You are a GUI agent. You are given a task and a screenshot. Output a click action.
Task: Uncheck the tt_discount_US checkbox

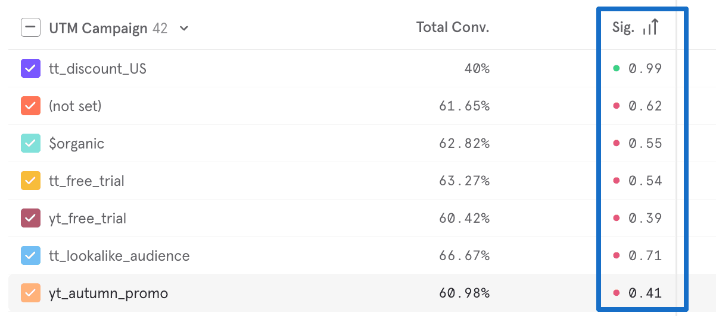30,69
